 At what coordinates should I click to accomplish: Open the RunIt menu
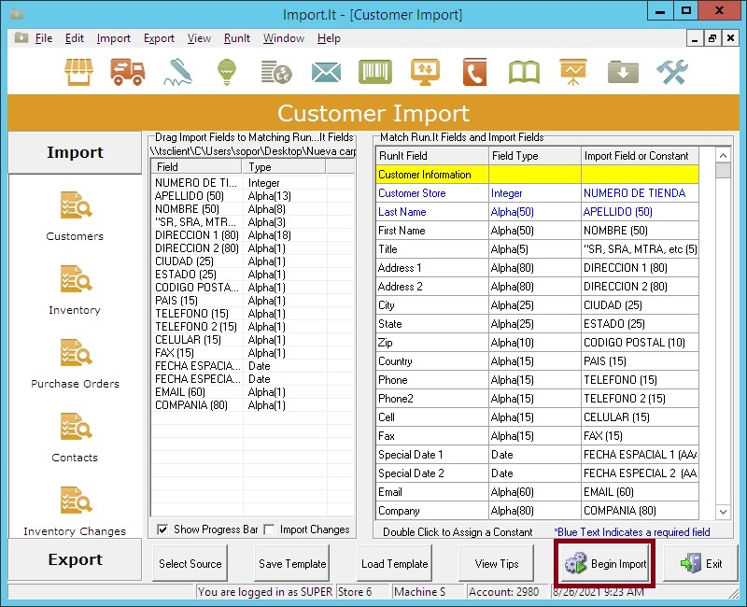[237, 38]
